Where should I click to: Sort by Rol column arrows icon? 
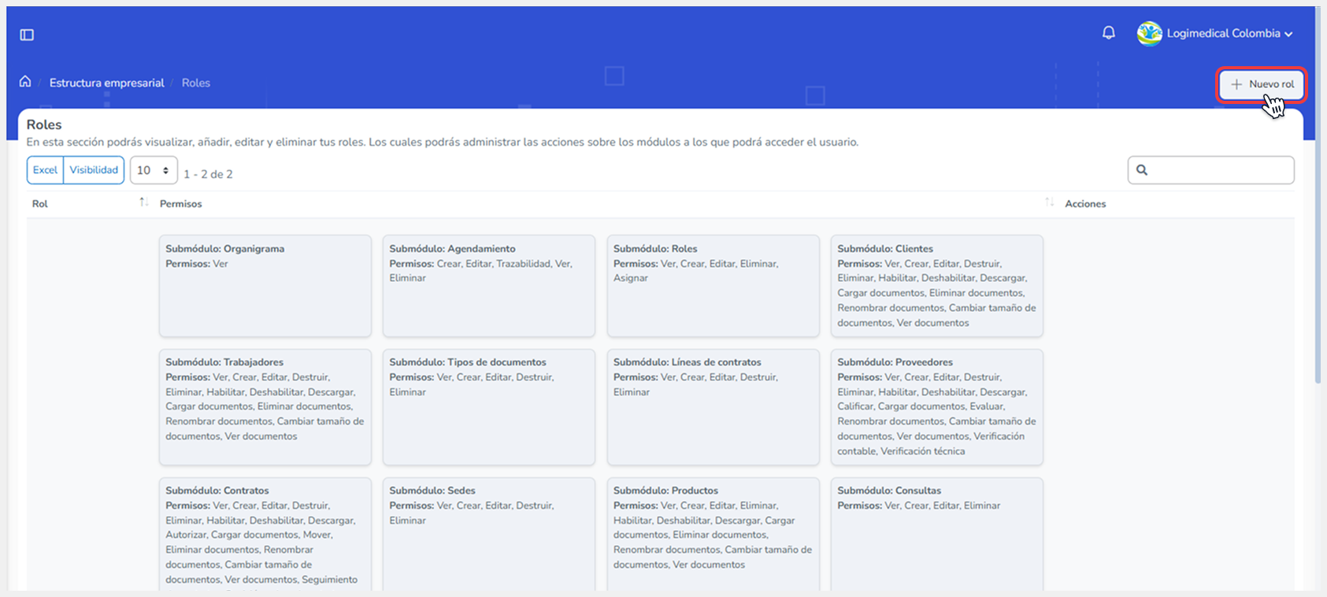[x=143, y=202]
